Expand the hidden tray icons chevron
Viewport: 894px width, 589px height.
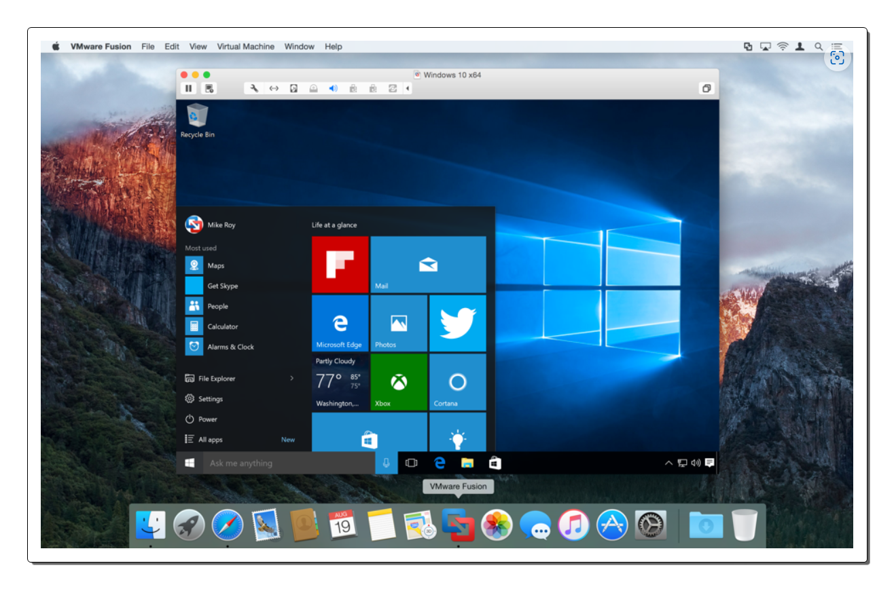(x=668, y=463)
